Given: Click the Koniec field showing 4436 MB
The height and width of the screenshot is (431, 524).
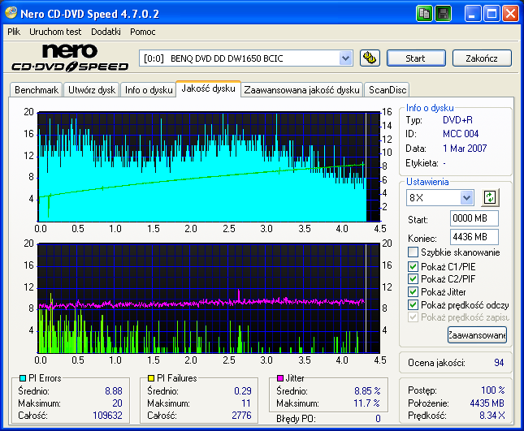Looking at the screenshot, I should 474,237.
